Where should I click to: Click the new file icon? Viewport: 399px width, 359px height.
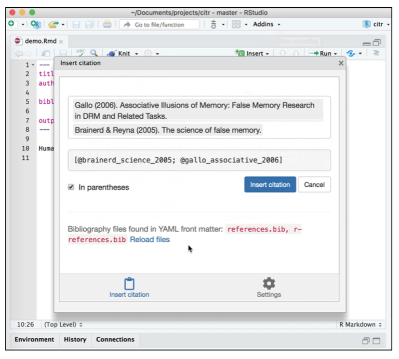[x=11, y=24]
